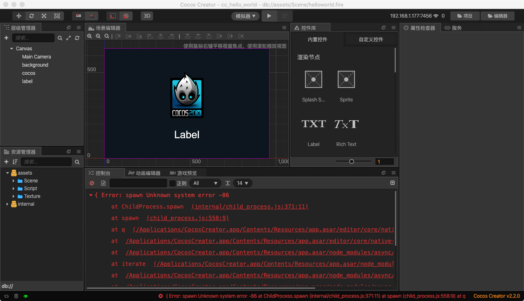The width and height of the screenshot is (524, 301).
Task: Refresh the hierarchy panel
Action: tap(77, 38)
